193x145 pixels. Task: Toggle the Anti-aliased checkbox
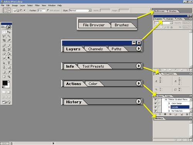[48, 10]
